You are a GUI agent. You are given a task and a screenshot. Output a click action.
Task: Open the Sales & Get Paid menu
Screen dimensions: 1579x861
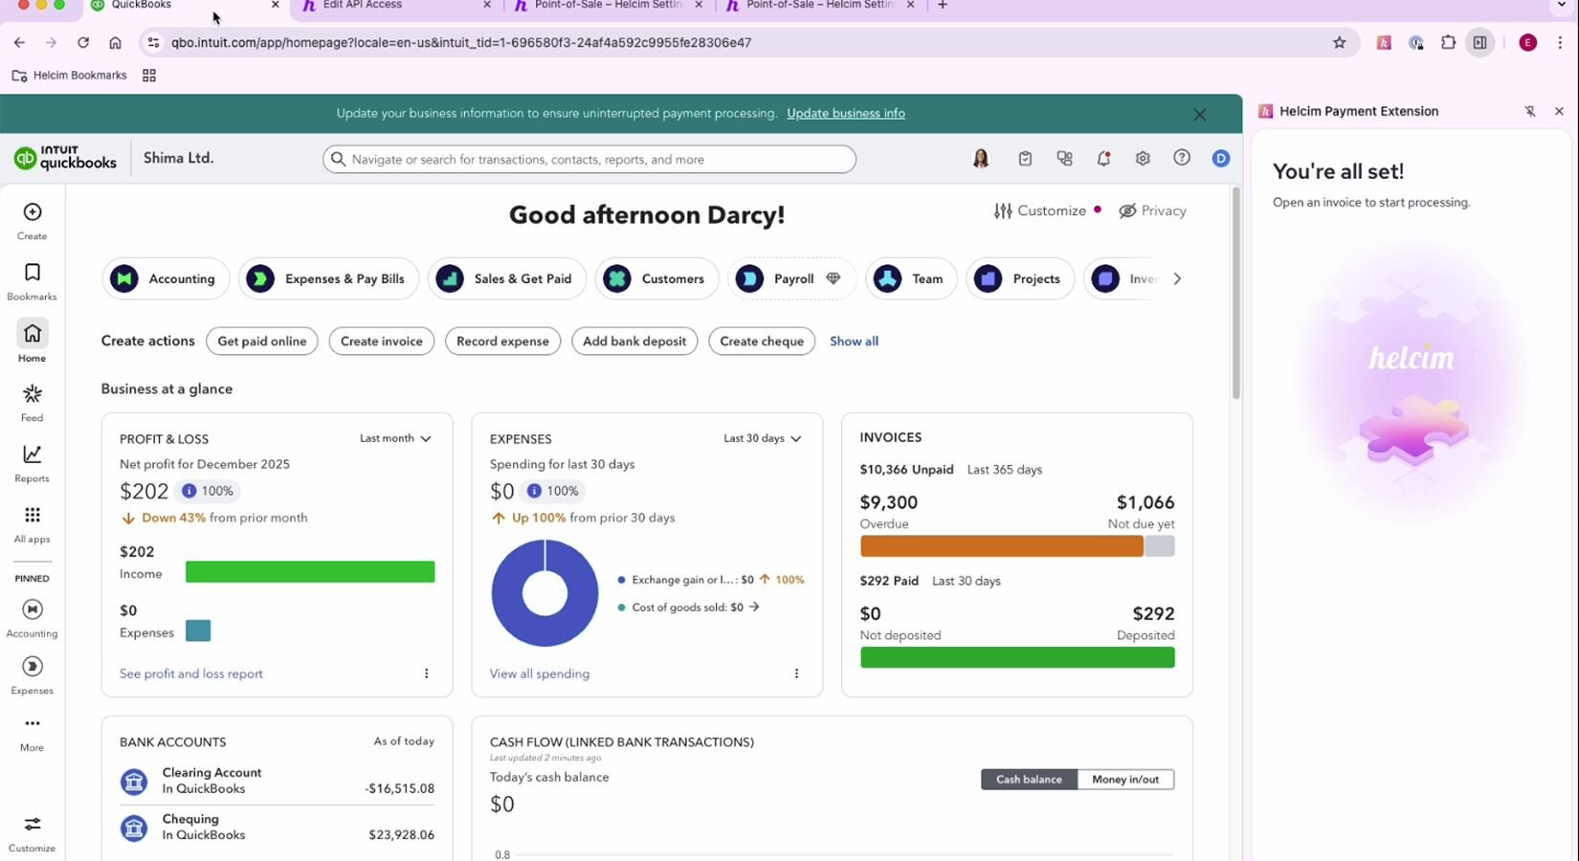coord(506,279)
